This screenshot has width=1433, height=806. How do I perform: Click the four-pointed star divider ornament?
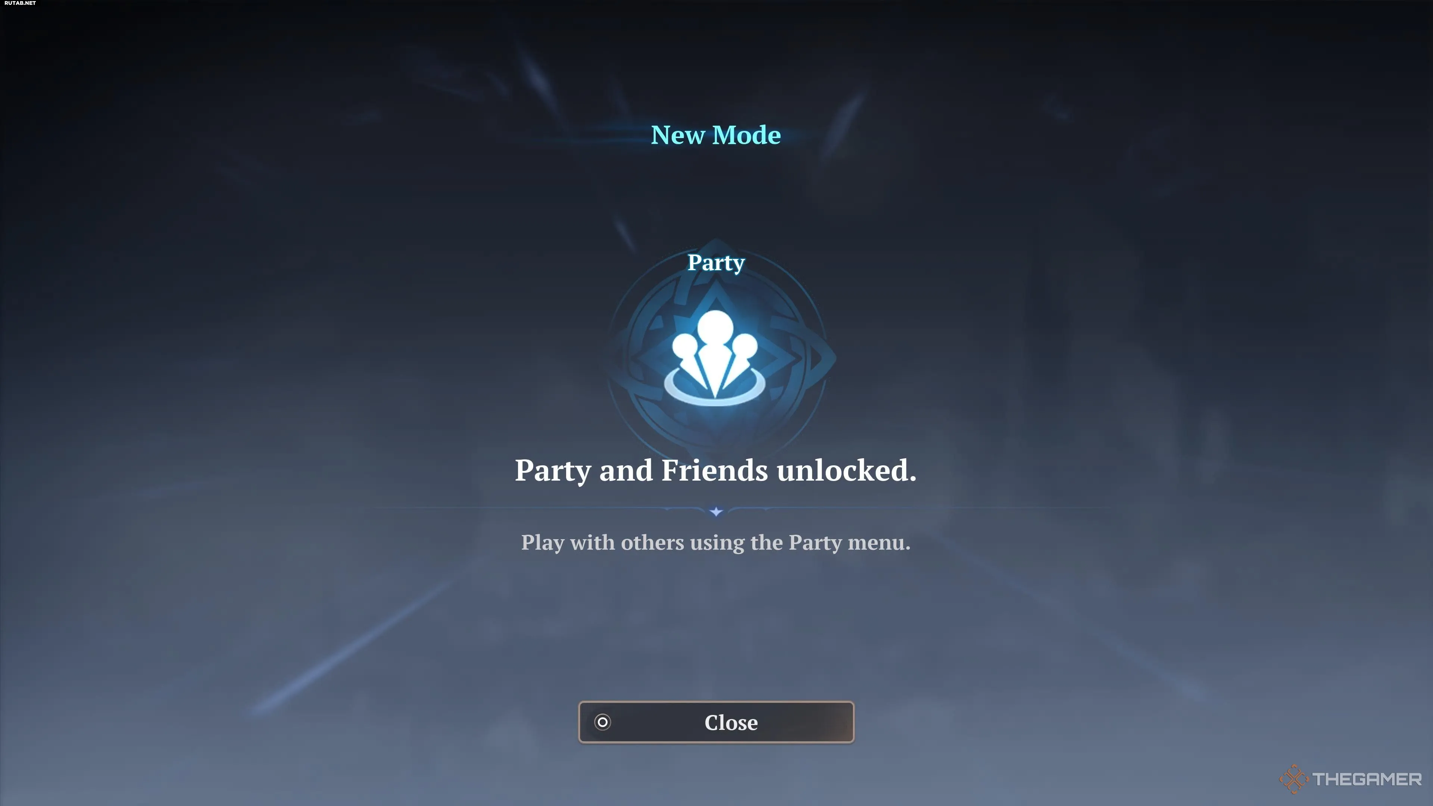pos(716,511)
